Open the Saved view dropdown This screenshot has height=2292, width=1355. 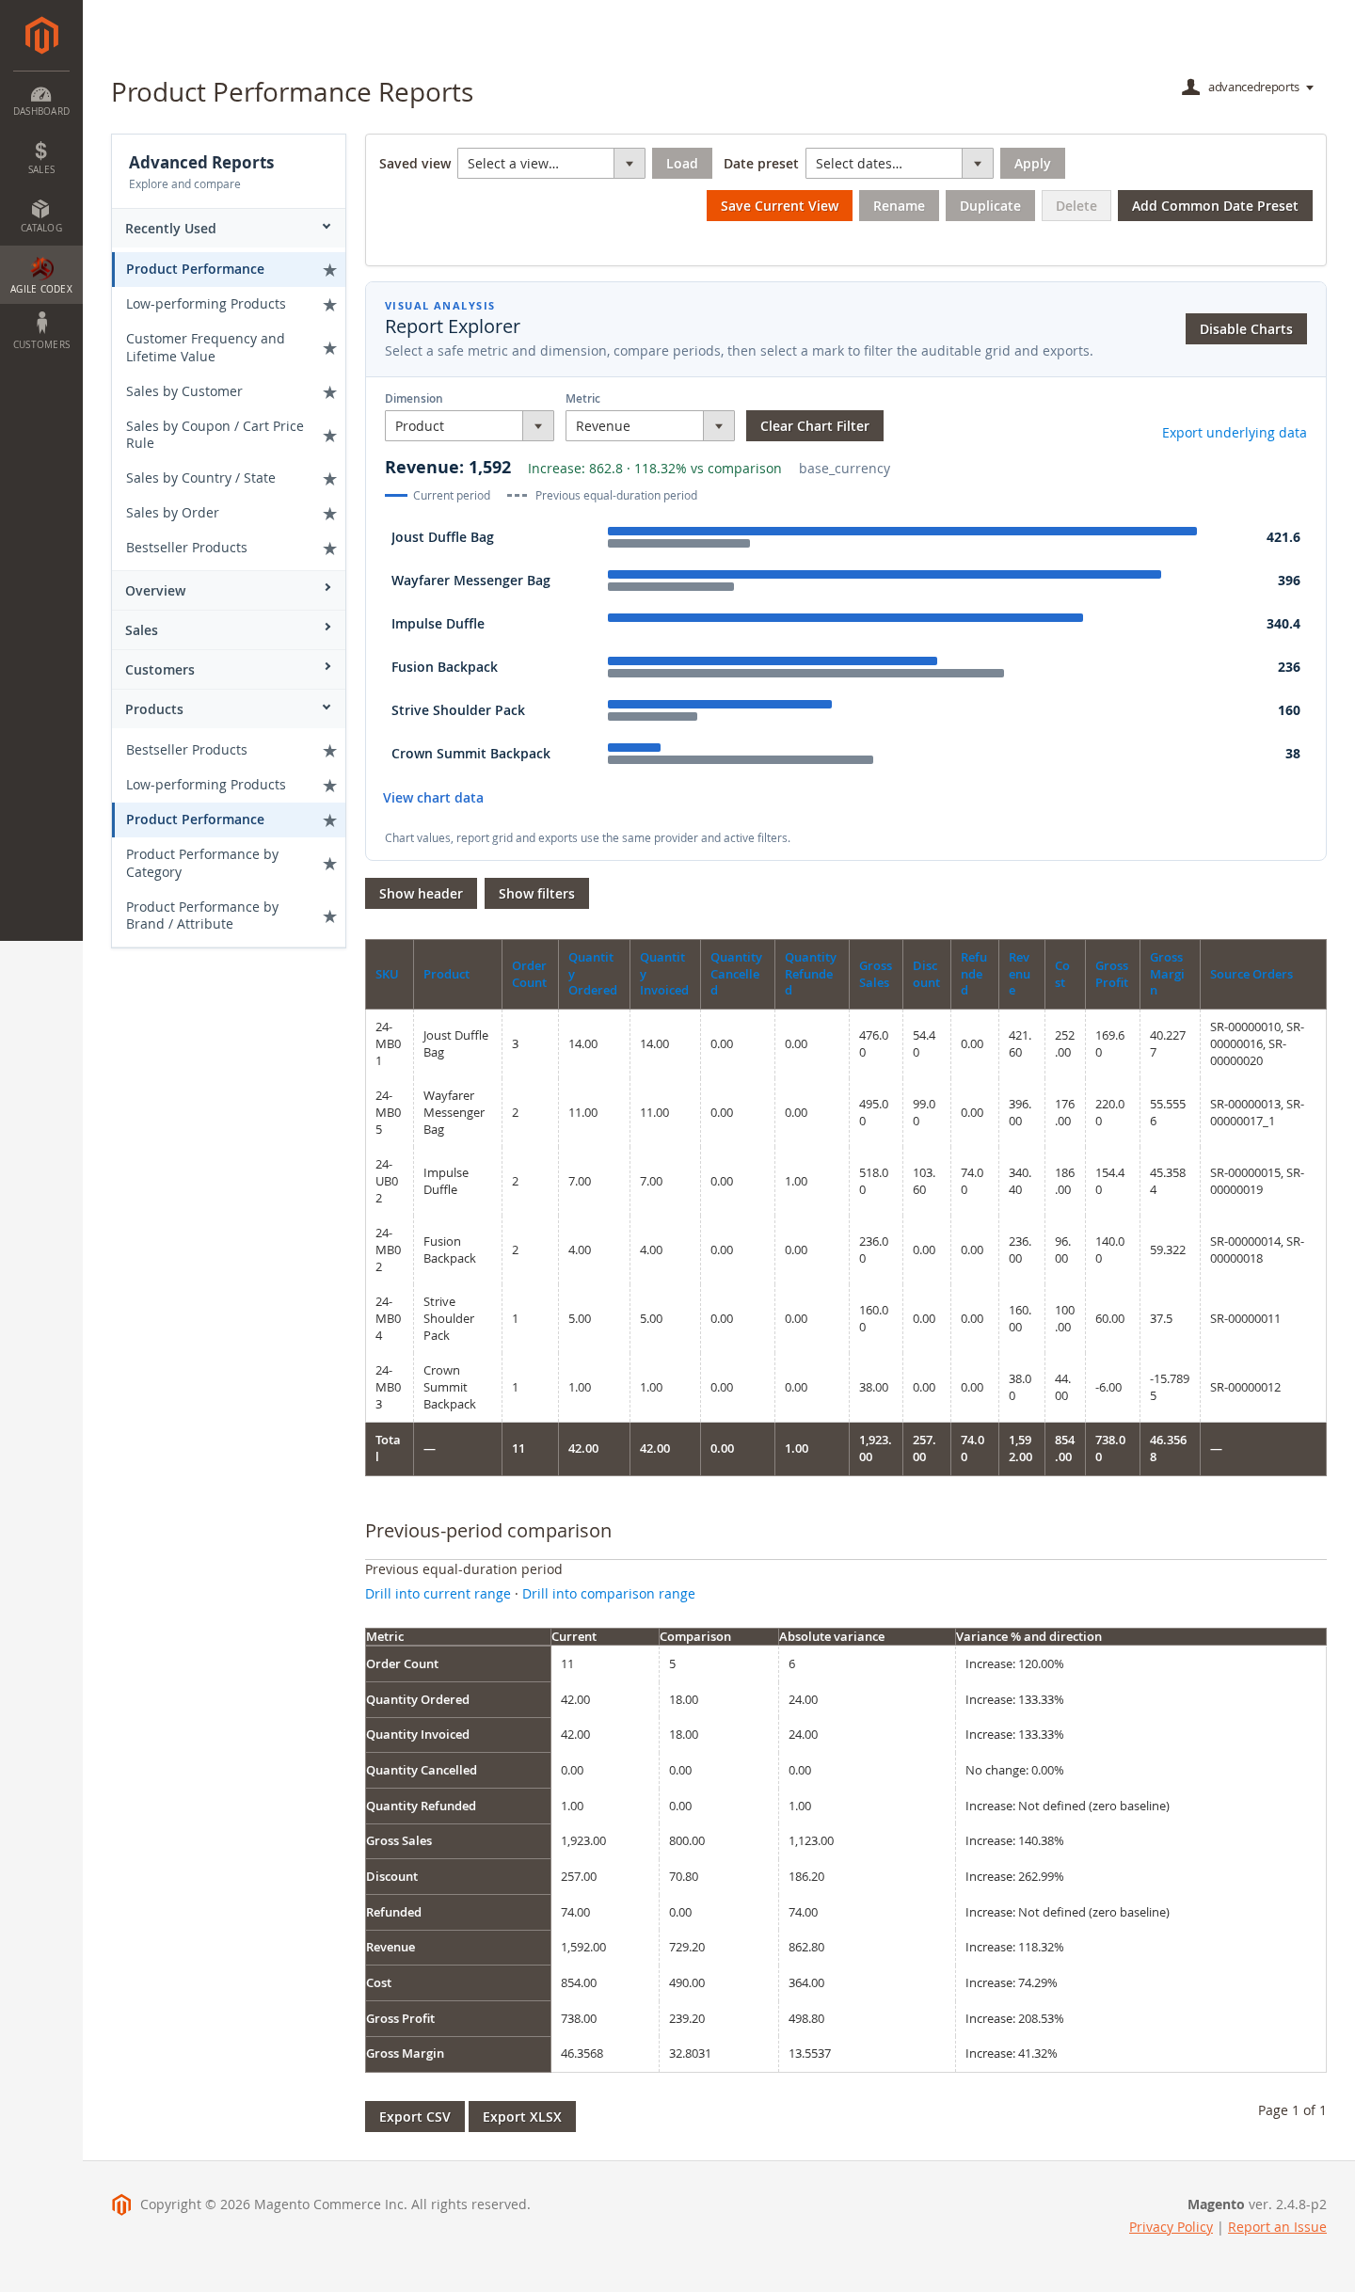pyautogui.click(x=550, y=164)
